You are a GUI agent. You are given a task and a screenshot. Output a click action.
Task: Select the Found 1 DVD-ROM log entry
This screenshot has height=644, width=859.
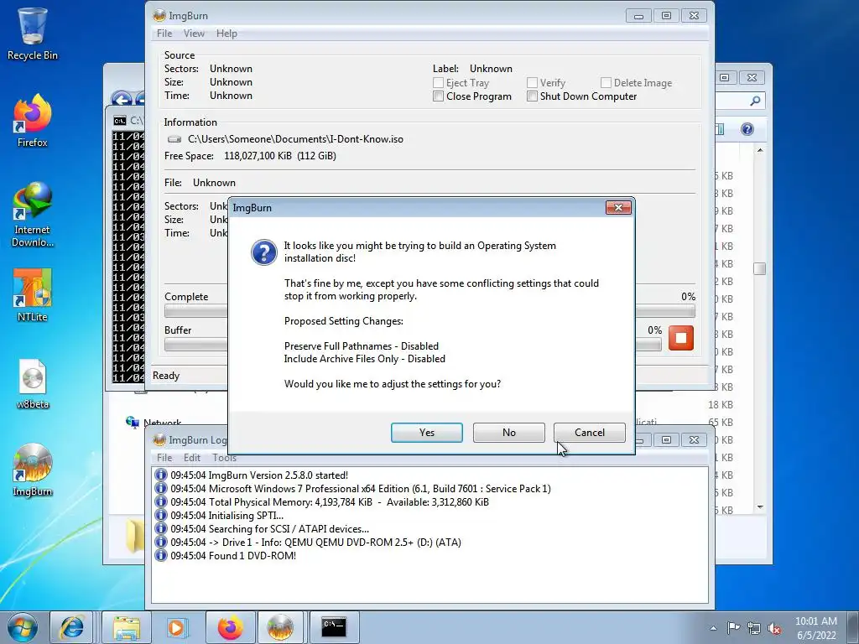pos(233,556)
